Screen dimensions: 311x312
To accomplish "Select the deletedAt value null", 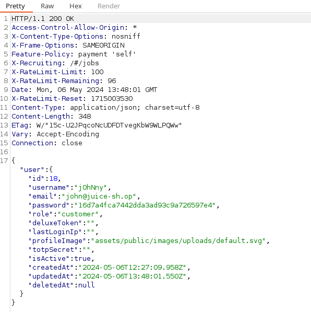I will (x=87, y=285).
